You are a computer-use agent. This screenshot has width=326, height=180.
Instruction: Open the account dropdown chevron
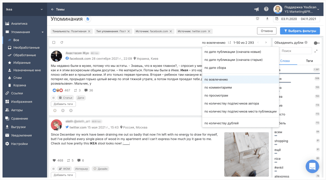318,10
